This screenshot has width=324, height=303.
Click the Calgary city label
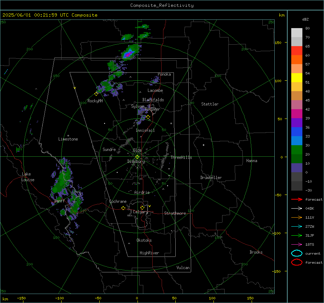[140, 212]
